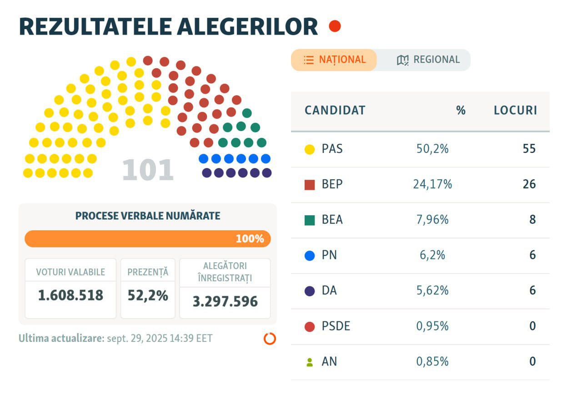Switch to the Național tab
The width and height of the screenshot is (582, 411).
[x=334, y=60]
